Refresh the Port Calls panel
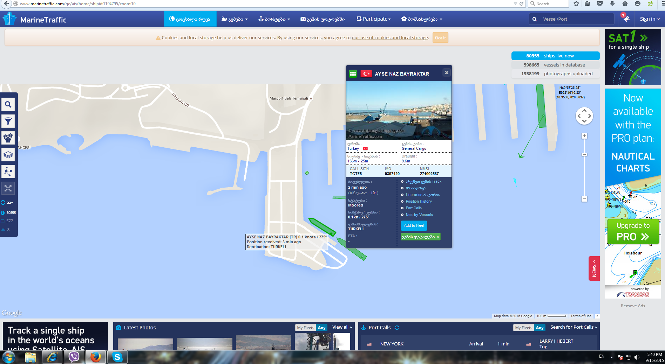This screenshot has height=364, width=665. [397, 328]
